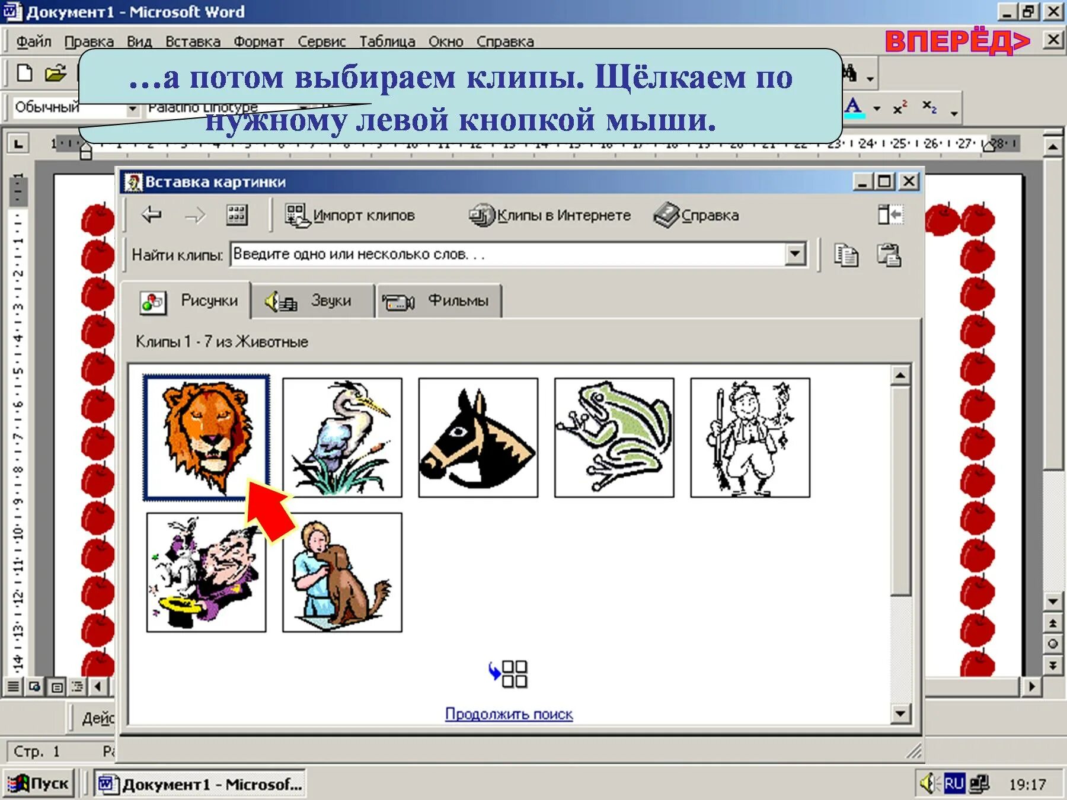
Task: Expand the Find clips dropdown arrow
Action: (796, 255)
